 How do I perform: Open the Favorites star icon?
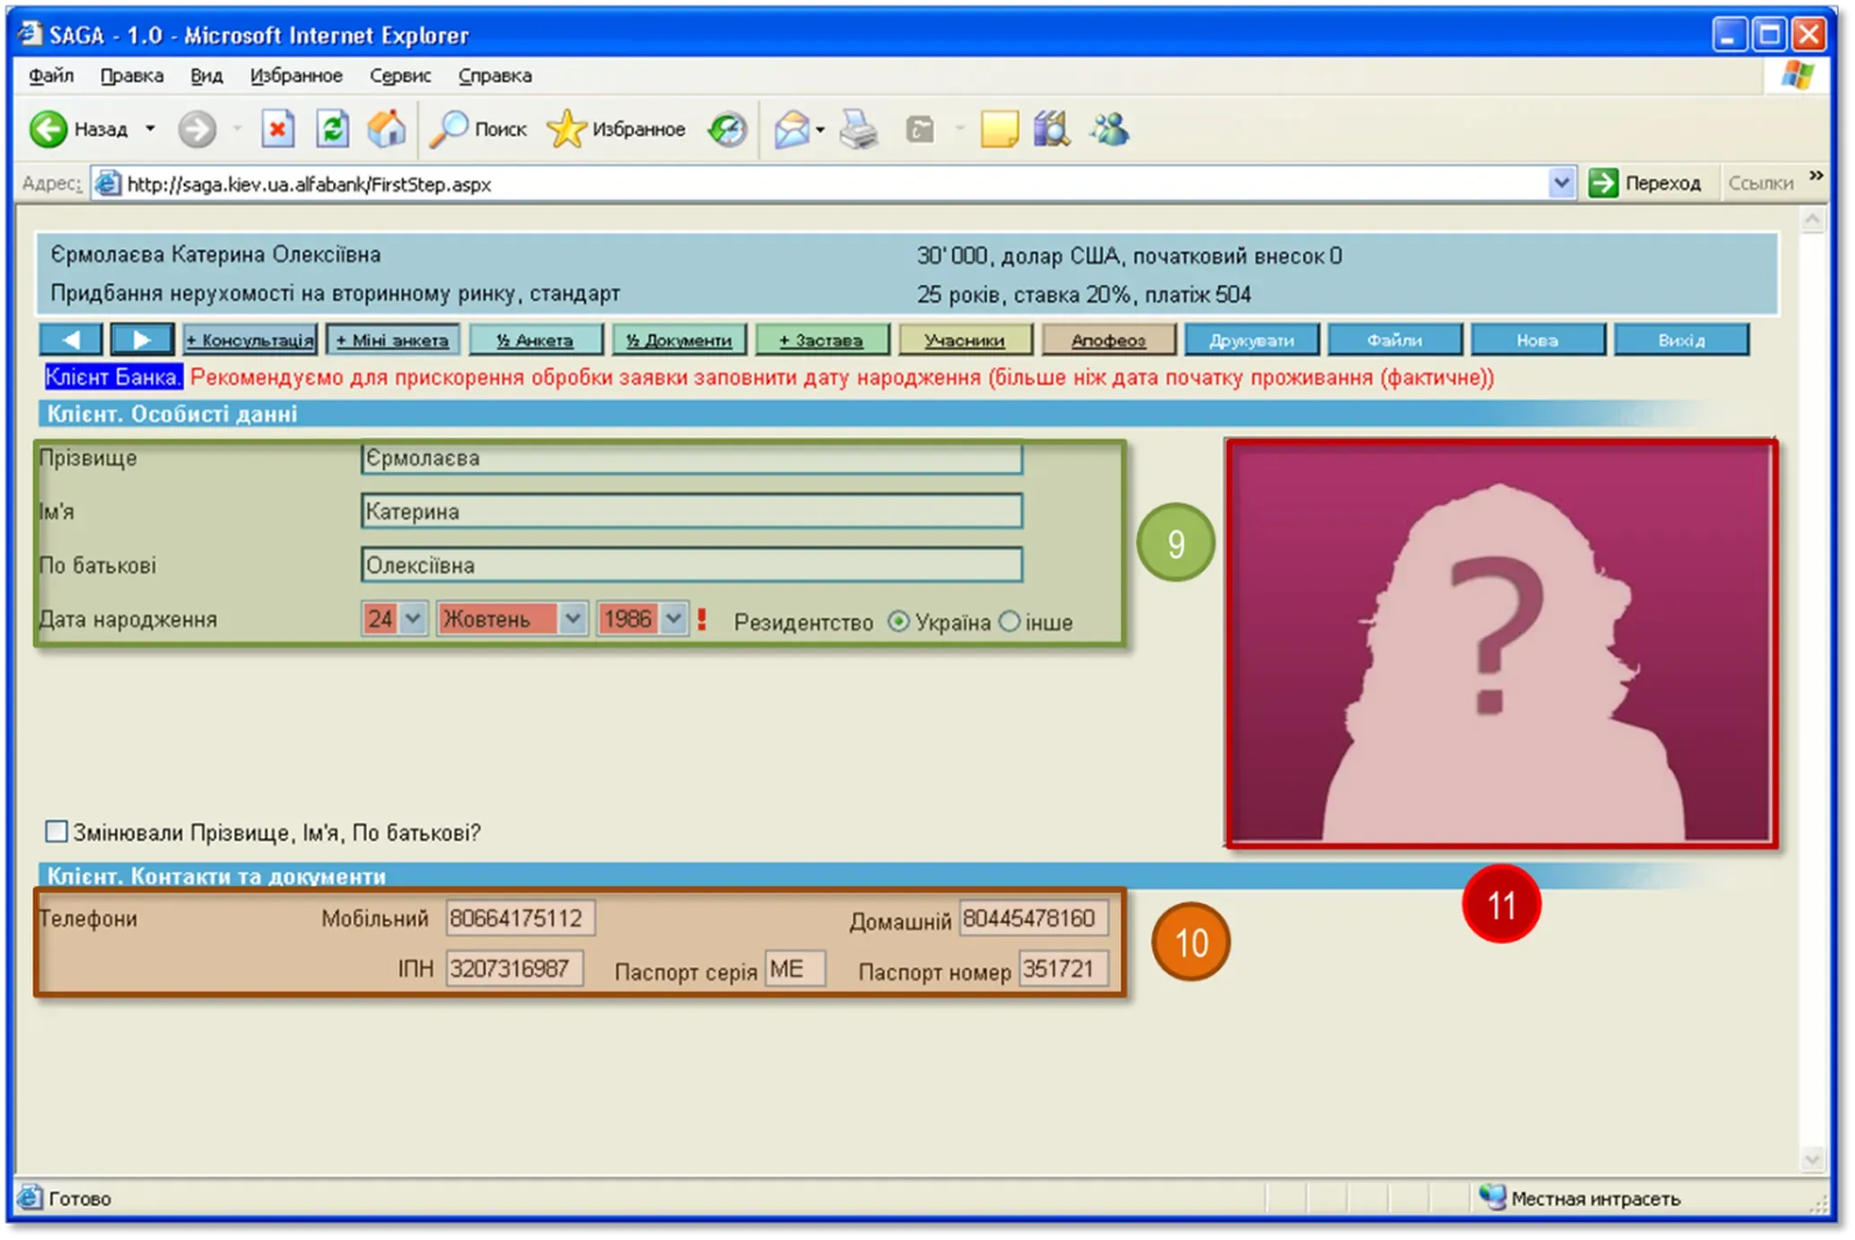tap(566, 129)
